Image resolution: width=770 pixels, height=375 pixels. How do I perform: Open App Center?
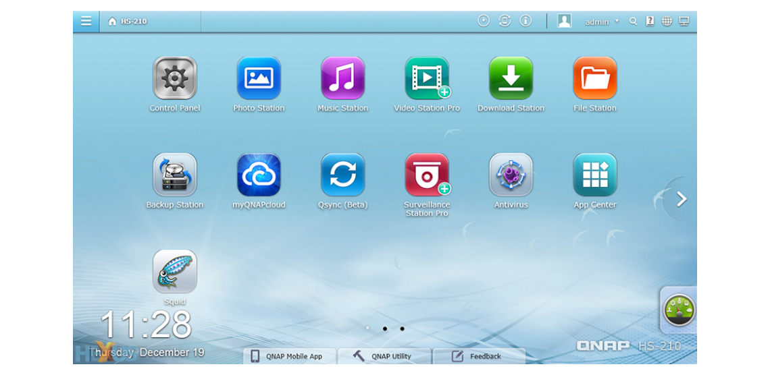tap(595, 175)
